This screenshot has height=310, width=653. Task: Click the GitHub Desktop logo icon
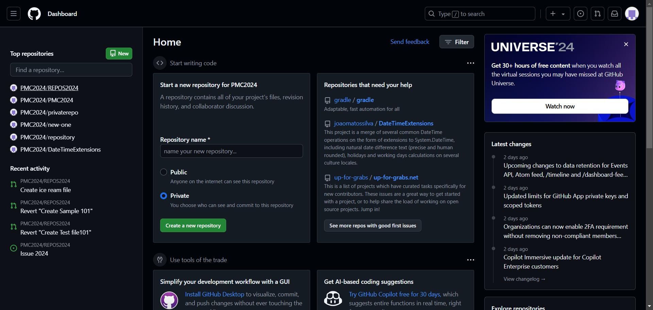coord(169,300)
